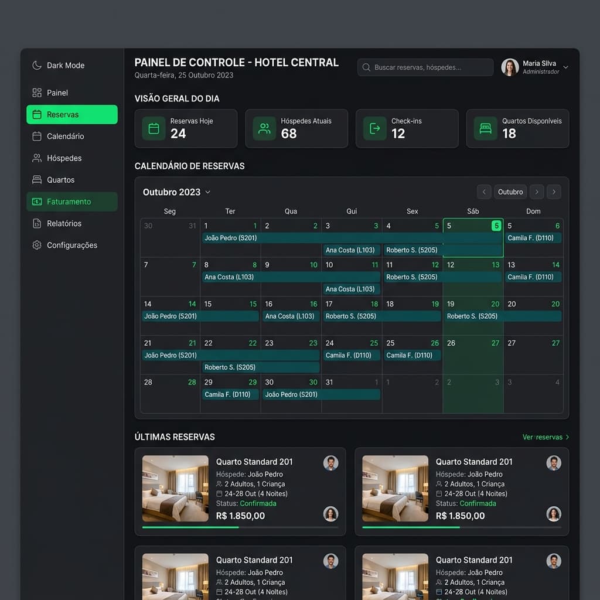Open Camila F. (D110) booking on first Sunday
The height and width of the screenshot is (600, 600).
click(x=533, y=238)
